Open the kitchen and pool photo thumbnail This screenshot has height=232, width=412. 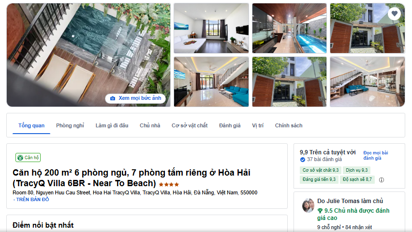coord(289,28)
